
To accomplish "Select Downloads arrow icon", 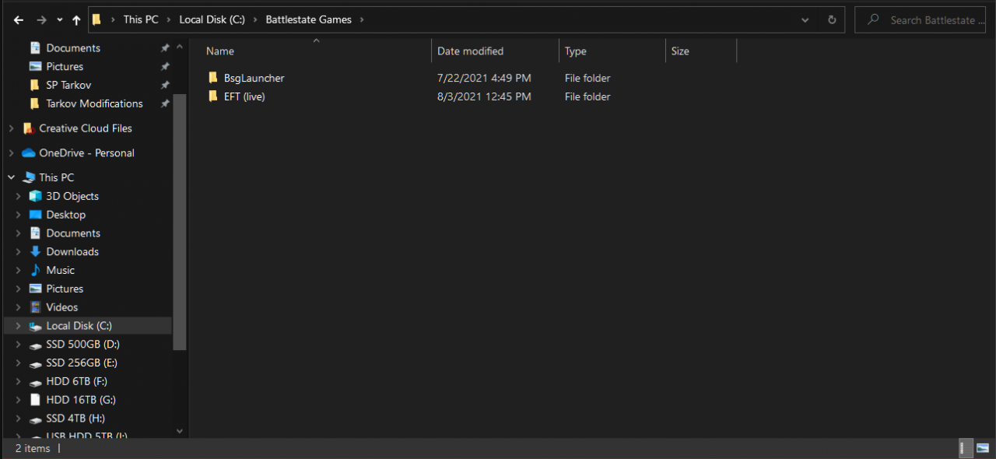I will click(35, 251).
